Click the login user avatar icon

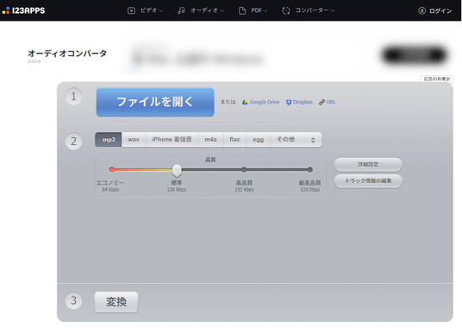[x=421, y=11]
